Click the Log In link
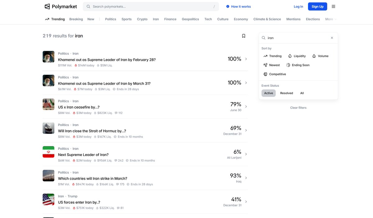Viewport: 373px width, 218px height. click(x=298, y=7)
